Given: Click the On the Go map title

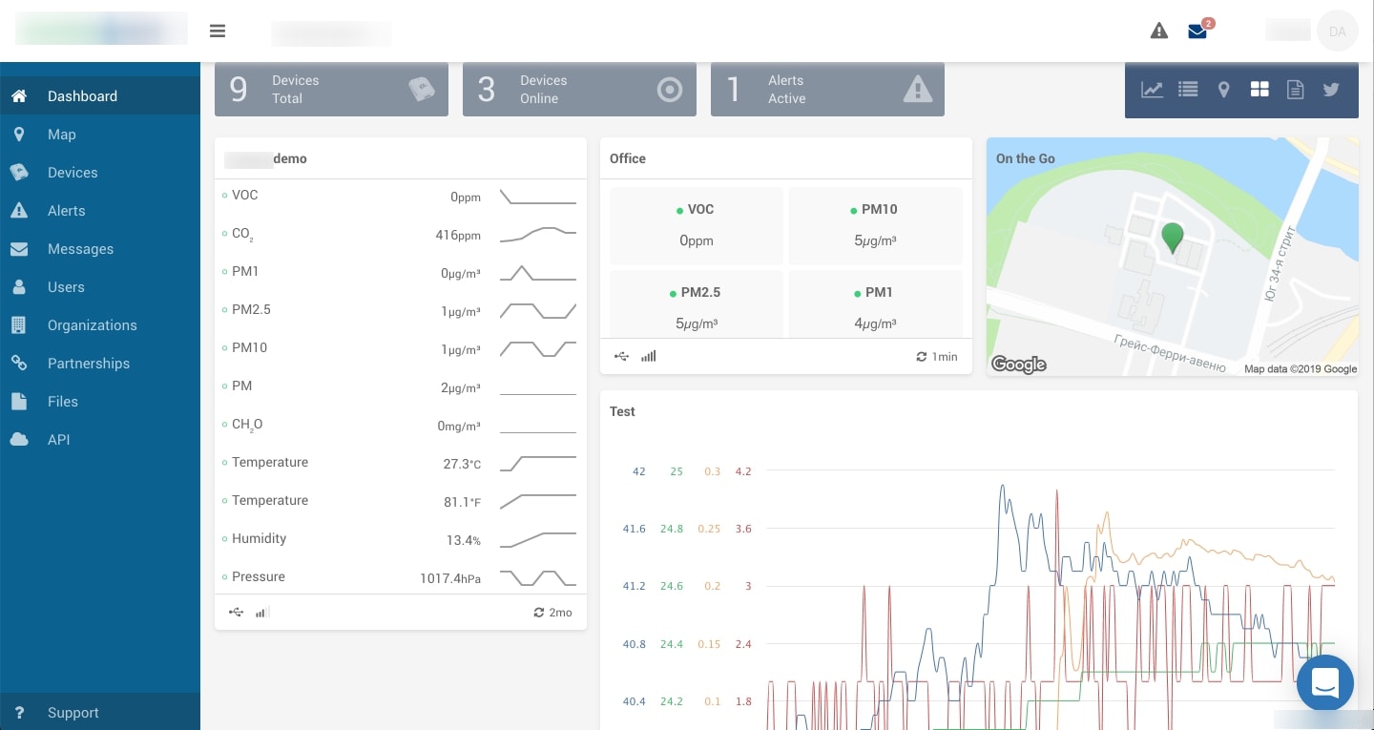Looking at the screenshot, I should 1026,158.
